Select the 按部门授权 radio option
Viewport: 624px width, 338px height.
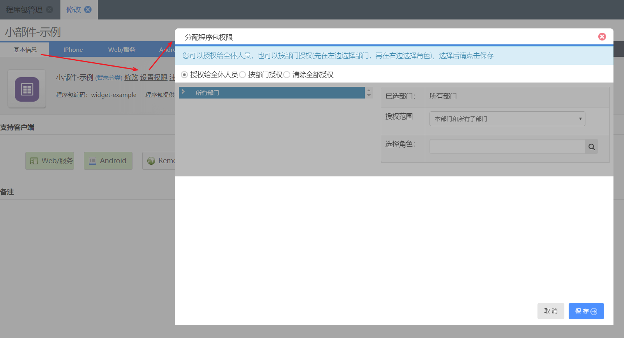(x=242, y=75)
